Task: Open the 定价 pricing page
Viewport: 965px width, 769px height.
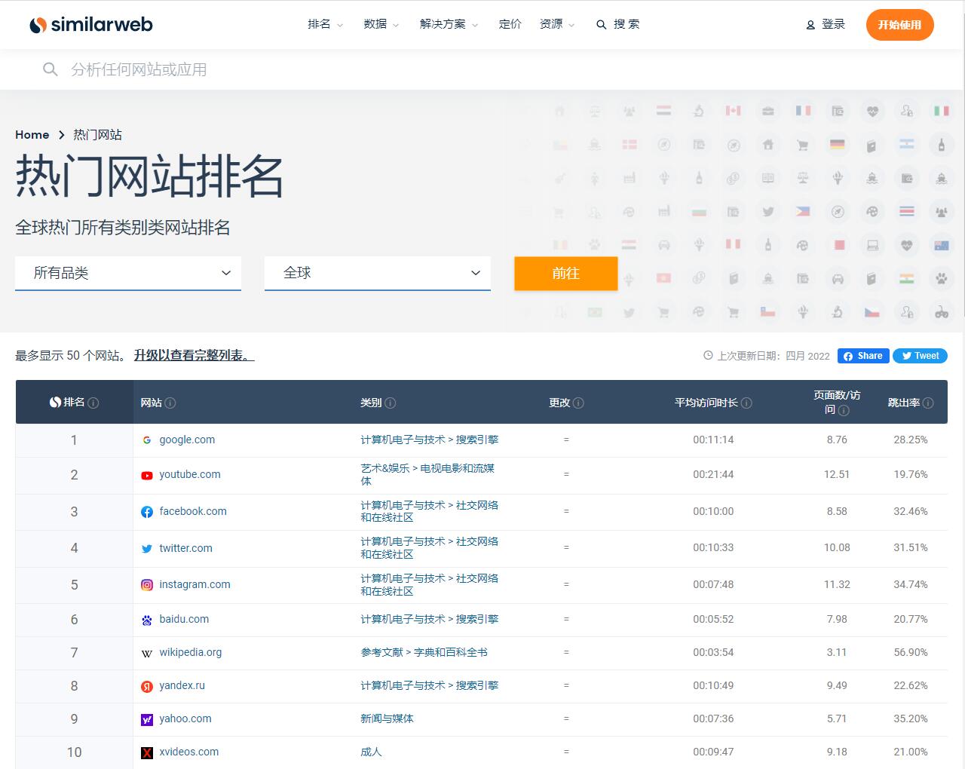Action: [510, 24]
